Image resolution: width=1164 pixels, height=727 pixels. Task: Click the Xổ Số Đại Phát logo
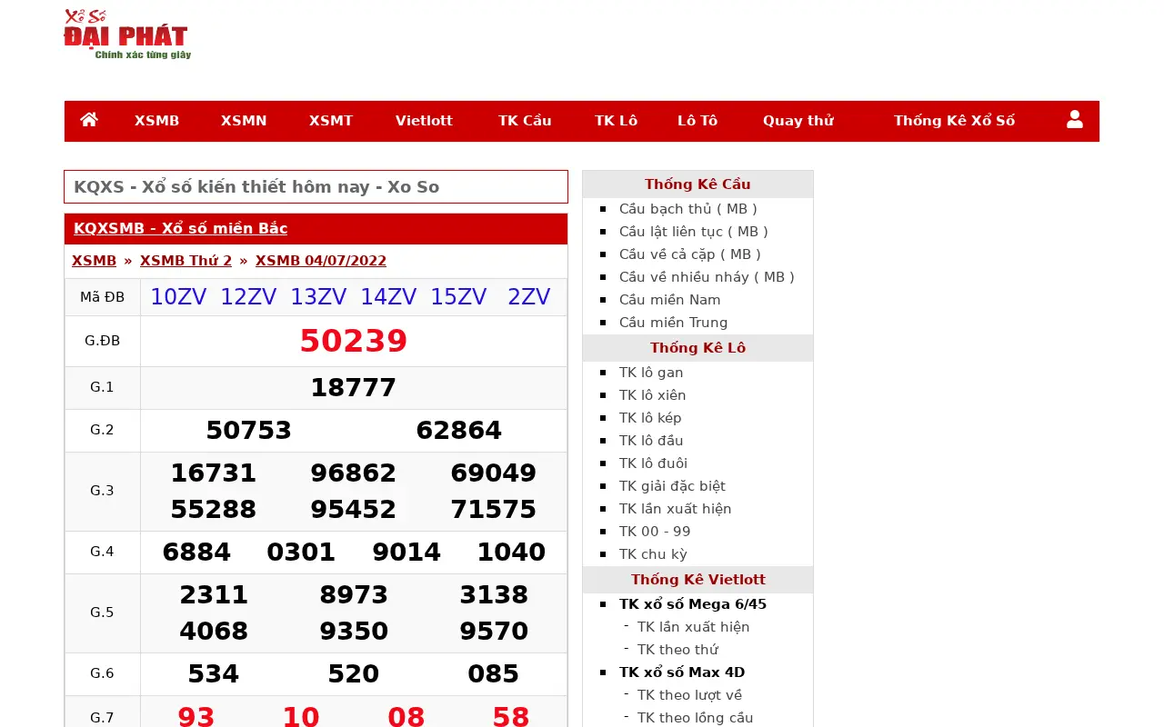coord(126,35)
